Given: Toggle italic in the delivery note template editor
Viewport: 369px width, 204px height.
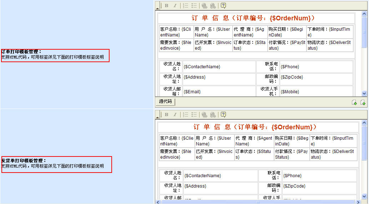Looking at the screenshot, I should click(175, 115).
